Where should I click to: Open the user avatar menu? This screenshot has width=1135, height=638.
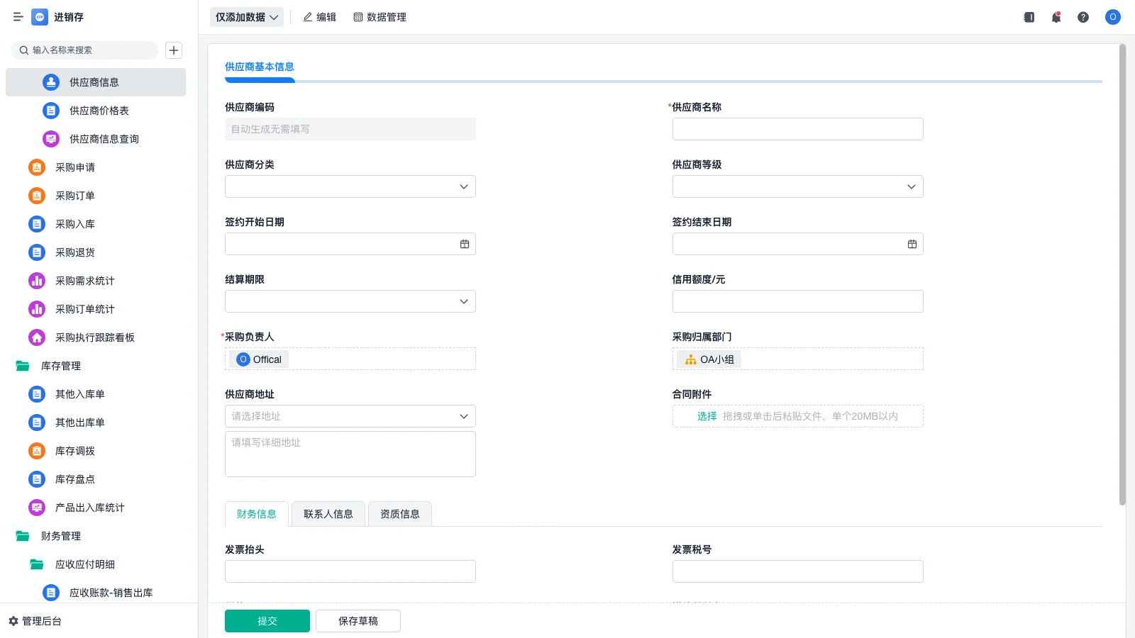click(1113, 17)
